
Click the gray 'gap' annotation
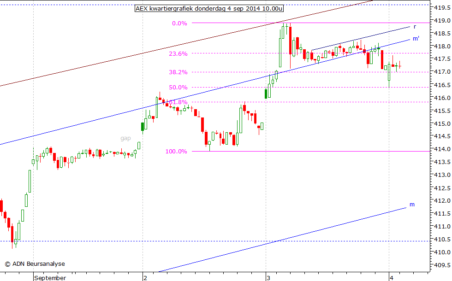point(125,138)
